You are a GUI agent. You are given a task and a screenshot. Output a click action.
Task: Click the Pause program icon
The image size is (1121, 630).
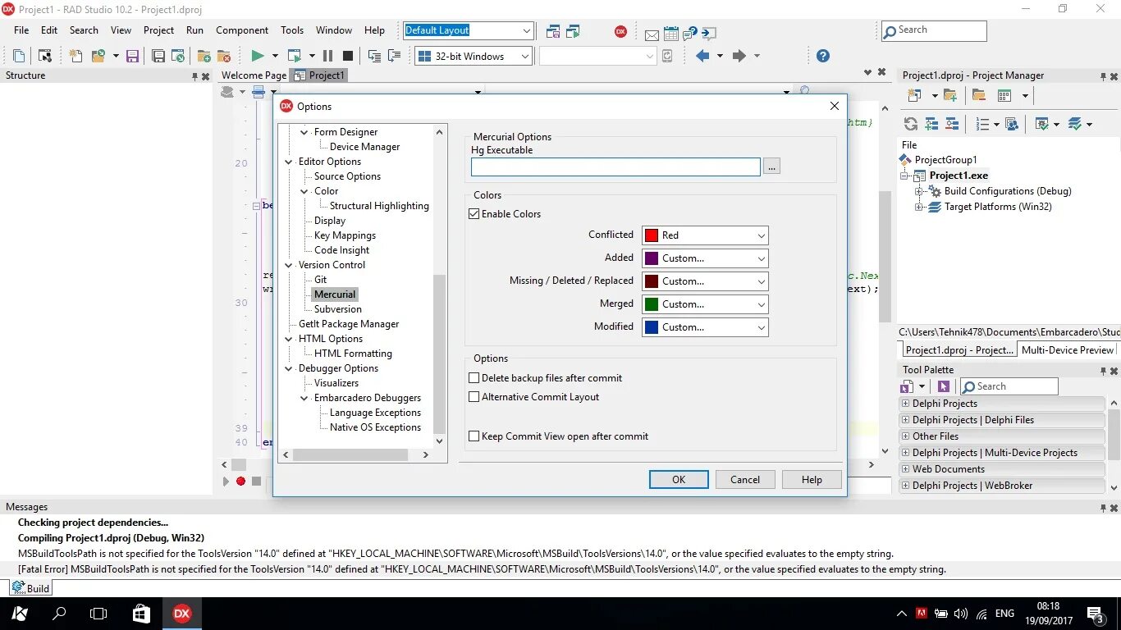click(x=327, y=56)
